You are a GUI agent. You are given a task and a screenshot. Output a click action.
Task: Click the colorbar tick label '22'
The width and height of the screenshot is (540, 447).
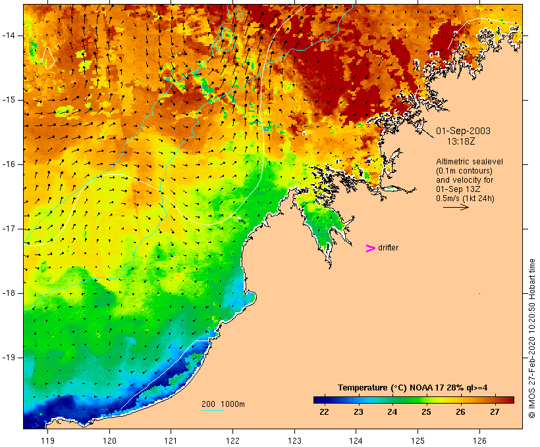pyautogui.click(x=324, y=412)
